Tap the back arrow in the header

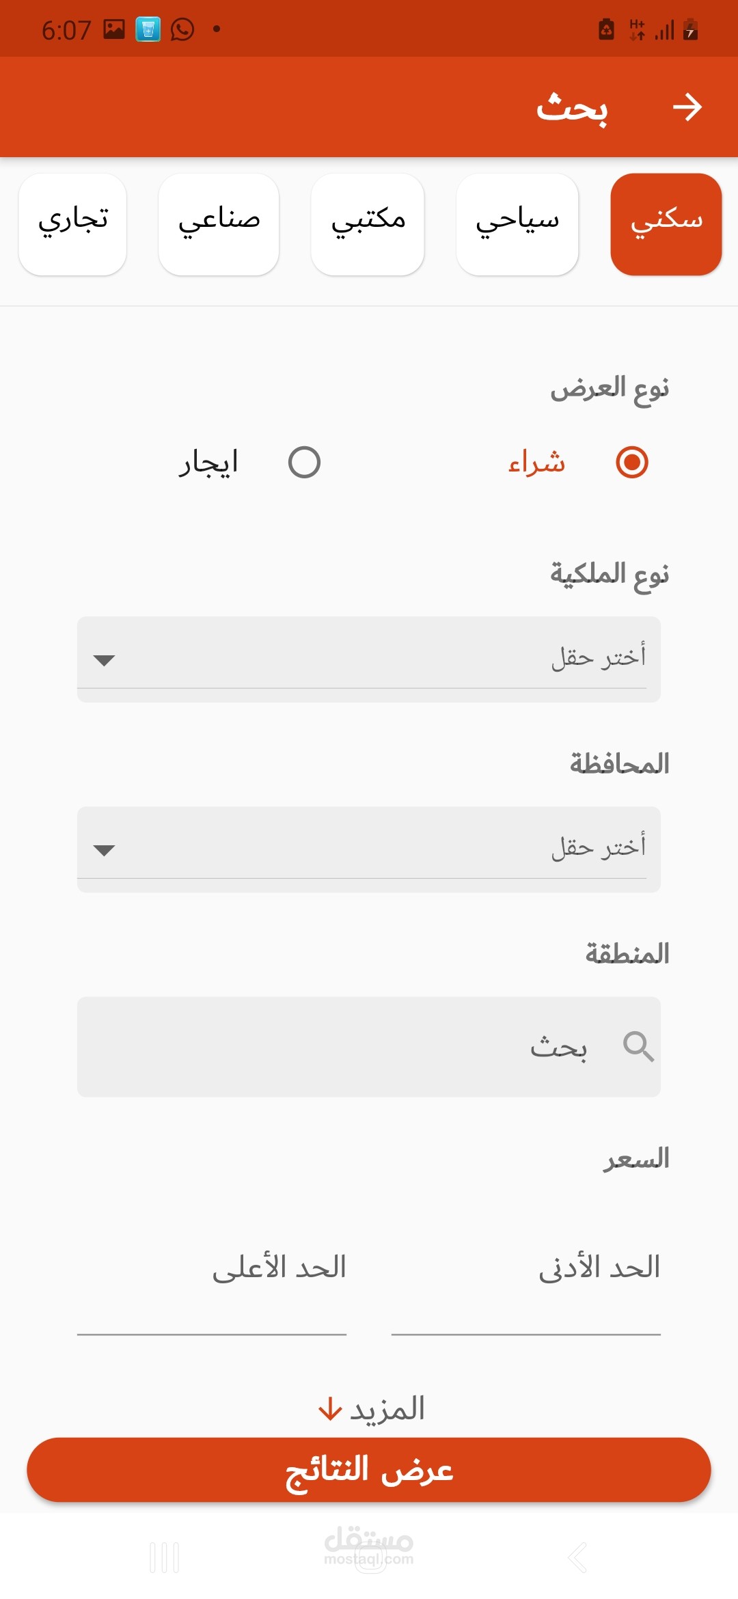pyautogui.click(x=687, y=107)
